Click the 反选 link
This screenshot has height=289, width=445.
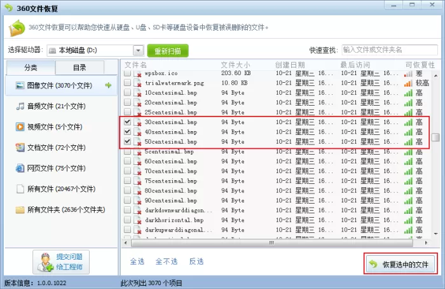point(196,262)
